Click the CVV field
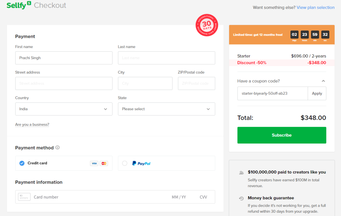The width and height of the screenshot is (341, 216). [203, 197]
